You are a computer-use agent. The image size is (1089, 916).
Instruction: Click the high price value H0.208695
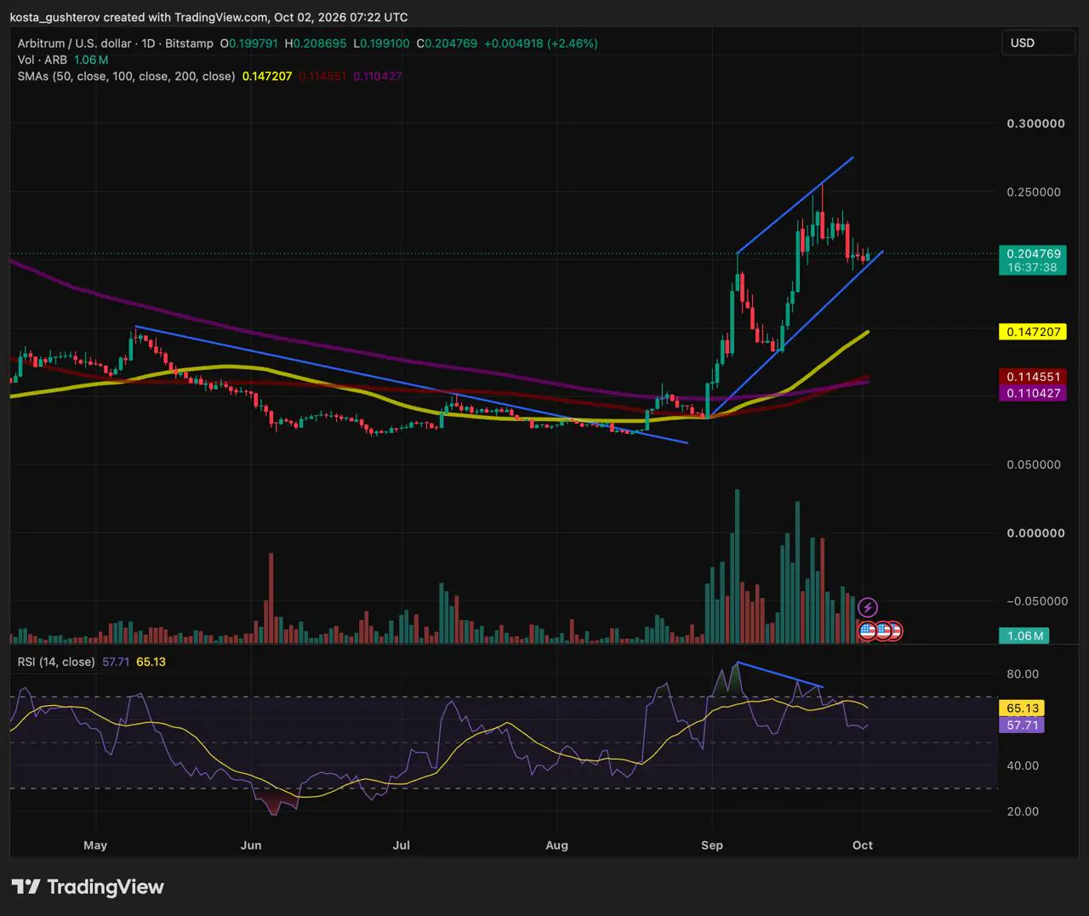316,43
